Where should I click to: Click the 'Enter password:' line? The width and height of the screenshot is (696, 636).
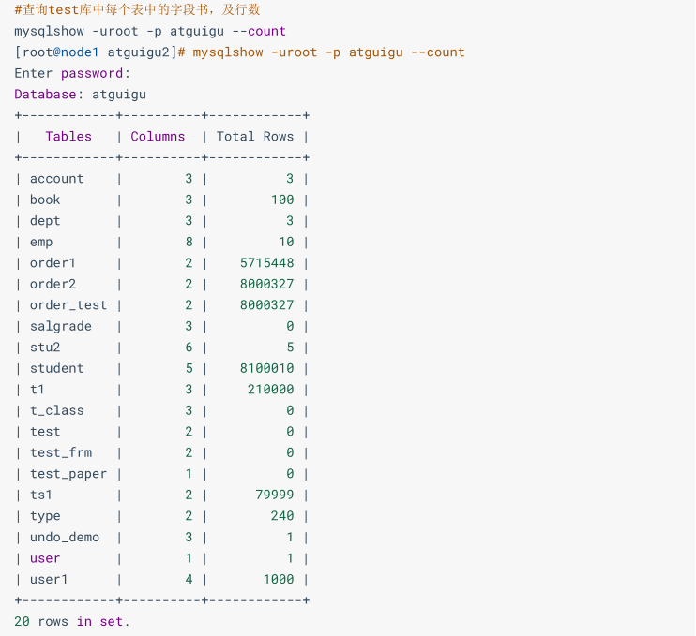point(72,73)
